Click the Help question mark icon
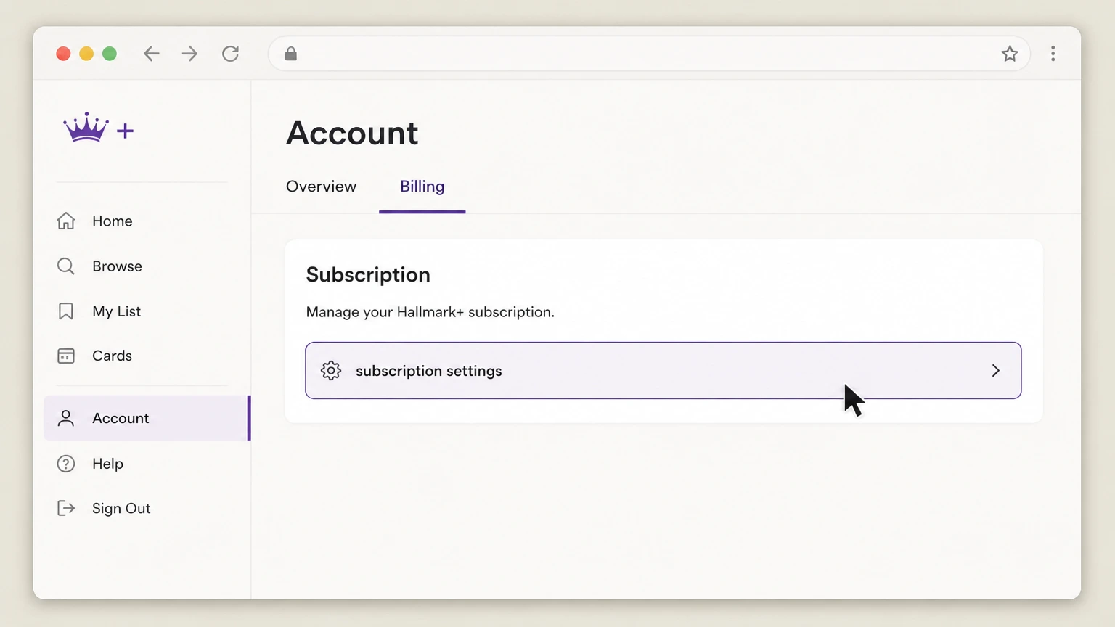The width and height of the screenshot is (1115, 627). (x=66, y=464)
